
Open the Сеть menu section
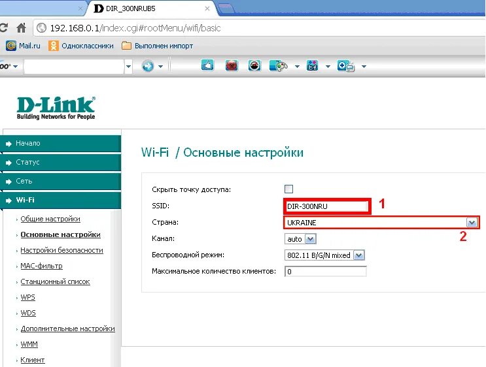point(61,181)
